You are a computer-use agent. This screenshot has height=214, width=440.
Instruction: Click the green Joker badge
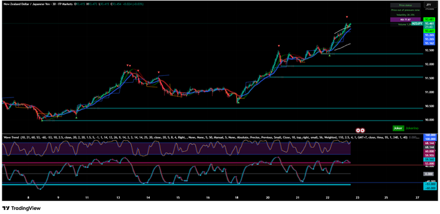click(398, 128)
